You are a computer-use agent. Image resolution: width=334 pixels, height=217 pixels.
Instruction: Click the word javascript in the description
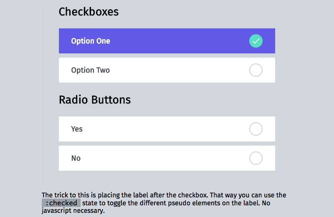click(x=58, y=211)
